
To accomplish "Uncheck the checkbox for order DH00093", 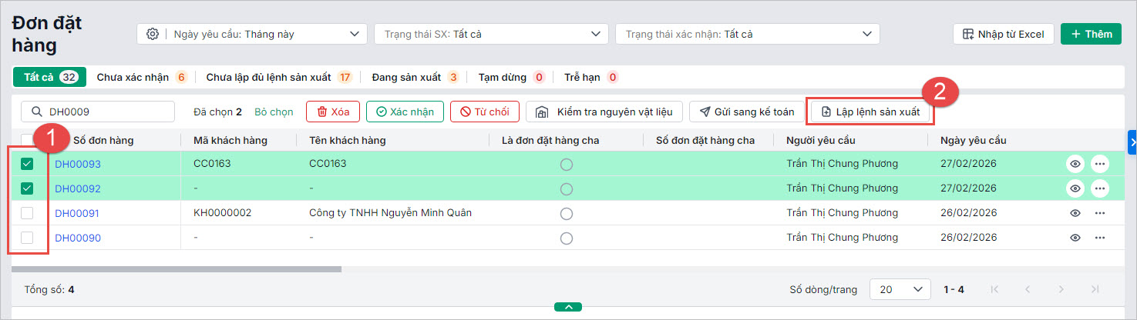I will click(x=27, y=164).
